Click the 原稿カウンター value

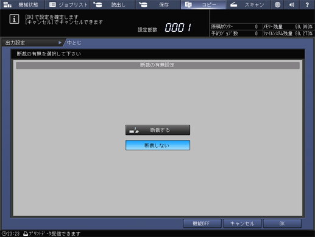[x=257, y=27]
